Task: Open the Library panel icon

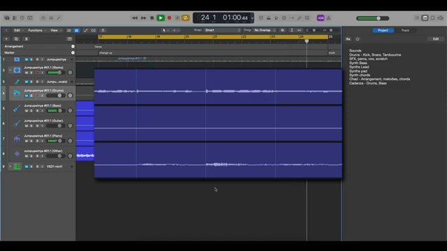Action: [7, 18]
